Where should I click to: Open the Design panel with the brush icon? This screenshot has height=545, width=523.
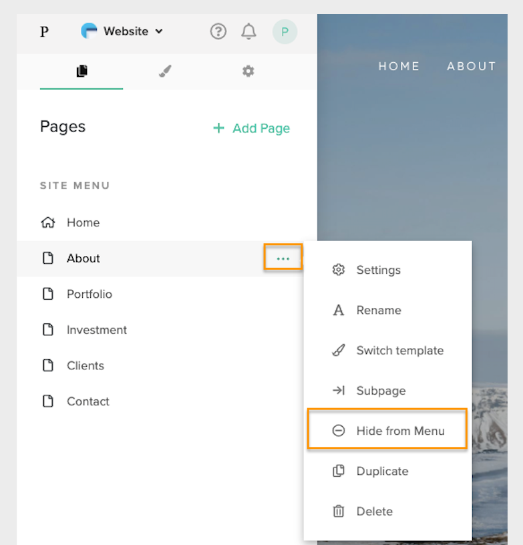click(165, 70)
